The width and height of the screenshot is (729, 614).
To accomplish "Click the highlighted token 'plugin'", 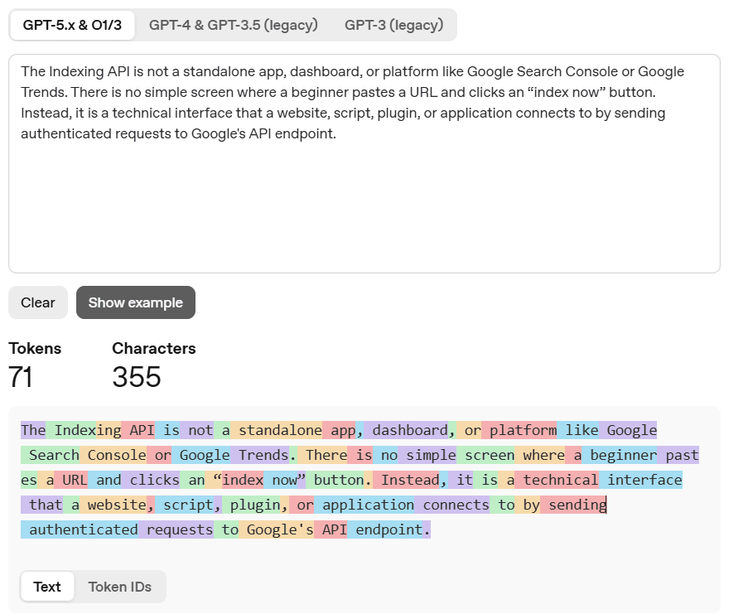I will (251, 505).
